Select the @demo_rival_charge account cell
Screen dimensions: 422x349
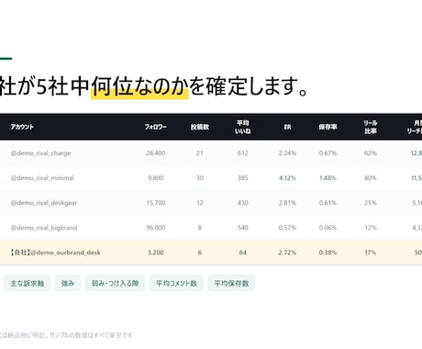40,153
